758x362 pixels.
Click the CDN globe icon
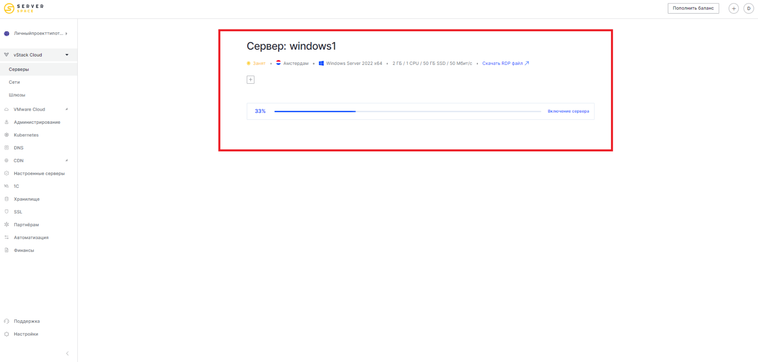[x=6, y=160]
